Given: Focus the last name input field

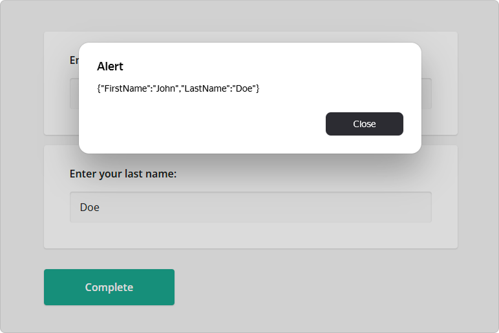Looking at the screenshot, I should pyautogui.click(x=250, y=207).
